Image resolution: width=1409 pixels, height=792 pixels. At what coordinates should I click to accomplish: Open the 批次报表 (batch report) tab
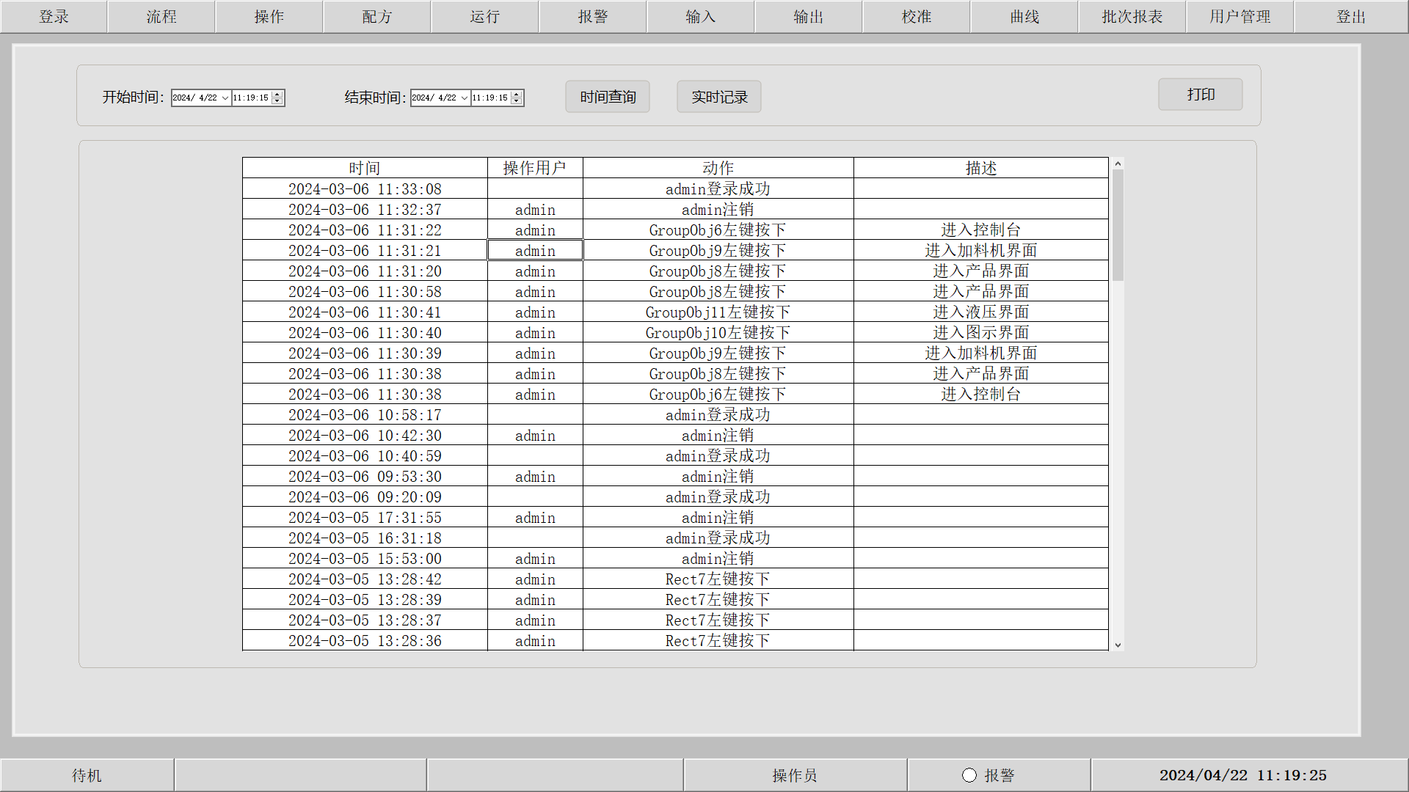click(x=1132, y=16)
